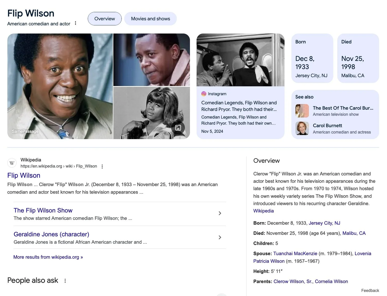The height and width of the screenshot is (296, 387).
Task: Click the Carol Burnett name in See also
Action: [x=327, y=126]
